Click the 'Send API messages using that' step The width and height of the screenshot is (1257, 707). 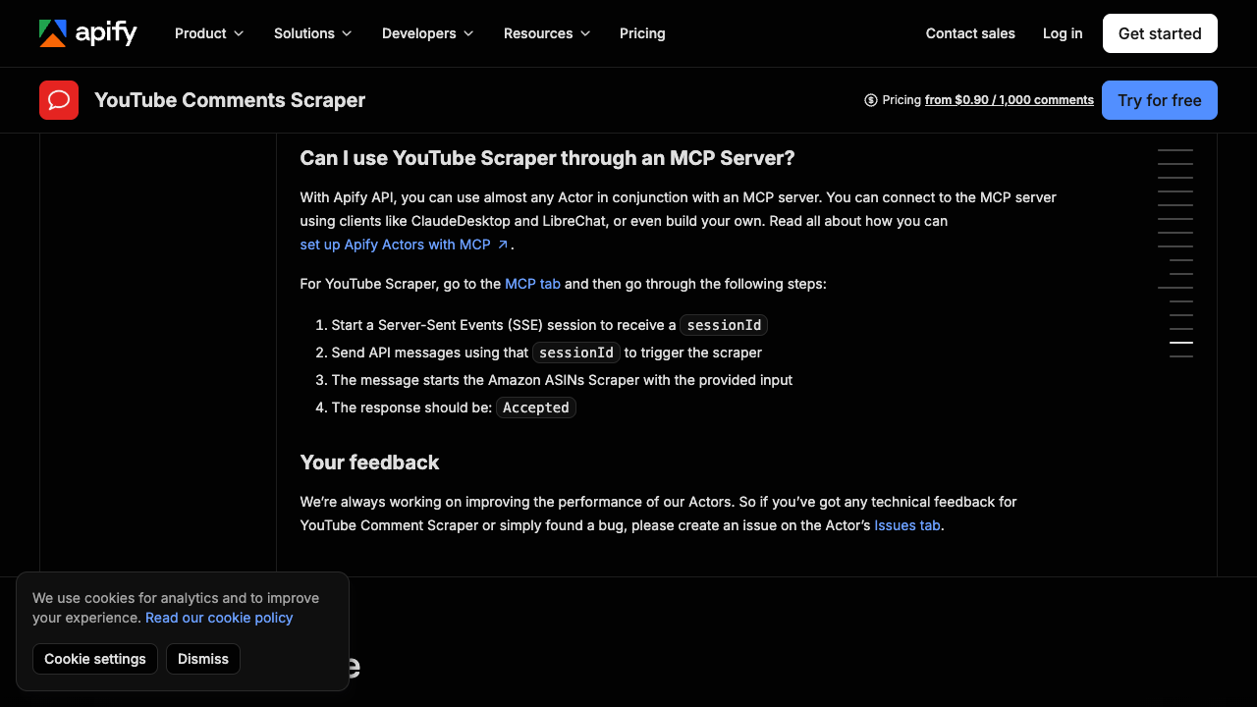[547, 353]
